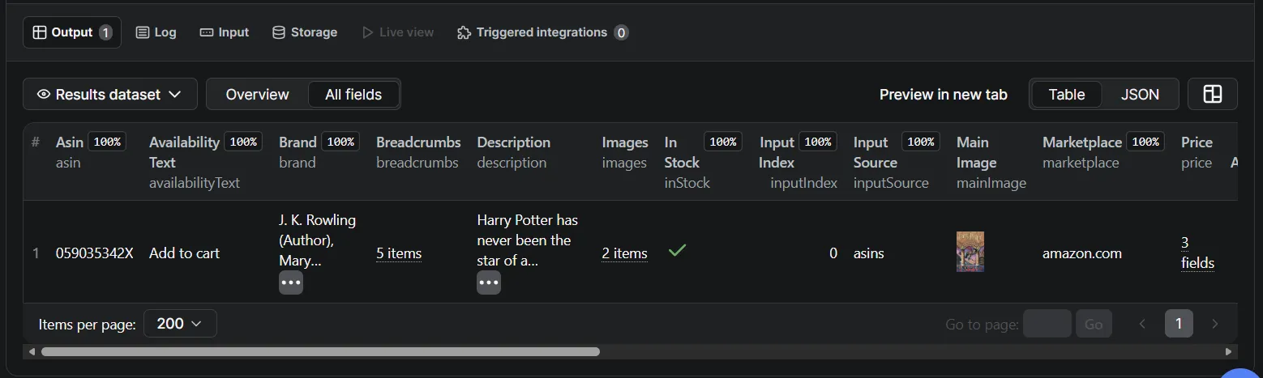Select page 1 in pagination
The image size is (1263, 378).
1179,324
